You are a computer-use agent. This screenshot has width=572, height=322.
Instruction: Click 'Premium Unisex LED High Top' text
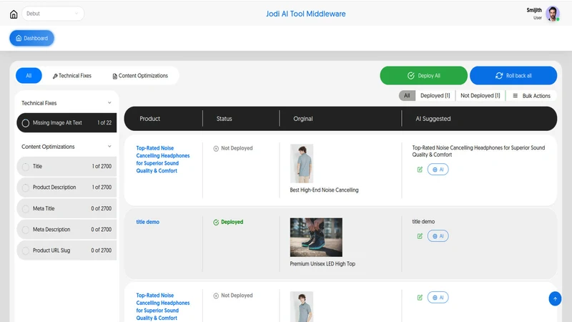click(x=322, y=263)
